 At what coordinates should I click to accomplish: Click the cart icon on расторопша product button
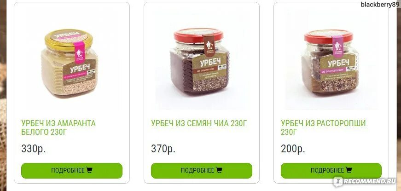349,170
